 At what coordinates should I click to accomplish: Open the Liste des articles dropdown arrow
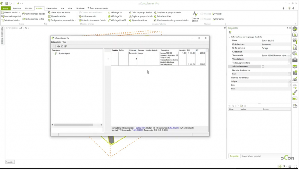(x=19, y=13)
